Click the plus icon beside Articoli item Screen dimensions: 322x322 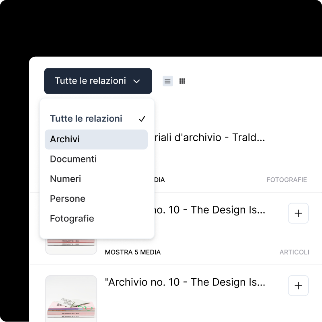[298, 213]
